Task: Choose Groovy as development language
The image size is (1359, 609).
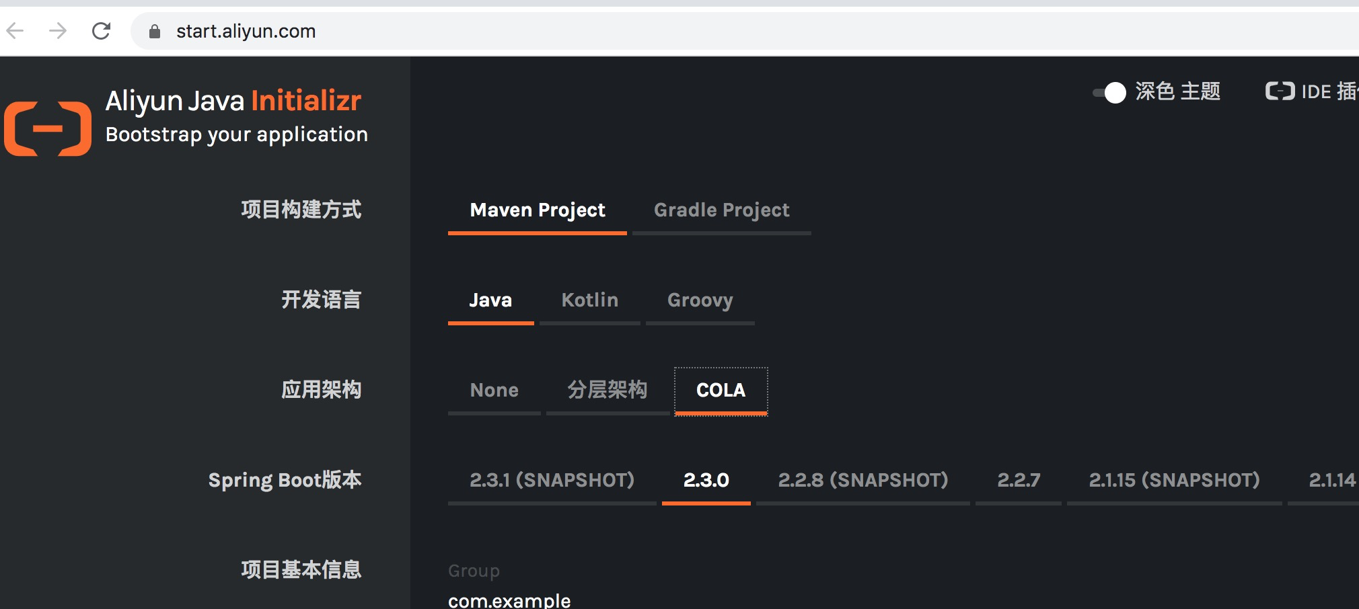Action: point(700,301)
